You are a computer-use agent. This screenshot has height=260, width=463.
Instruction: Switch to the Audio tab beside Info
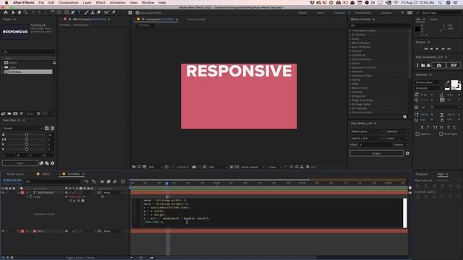(x=434, y=19)
